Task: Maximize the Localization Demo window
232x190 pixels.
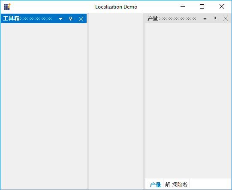Action: 202,7
